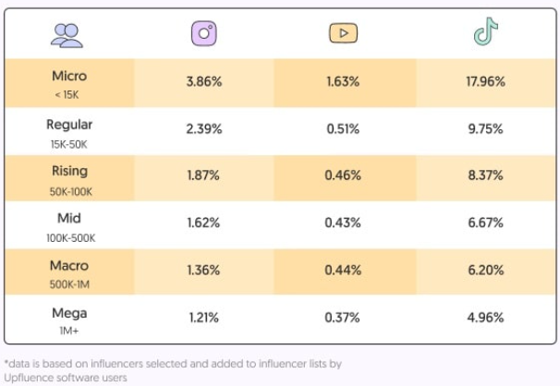Click the 1.62% Instagram Mid cell

203,223
